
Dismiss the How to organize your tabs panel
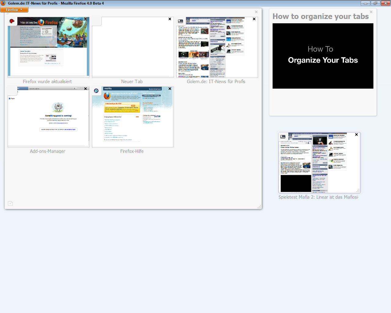[371, 12]
